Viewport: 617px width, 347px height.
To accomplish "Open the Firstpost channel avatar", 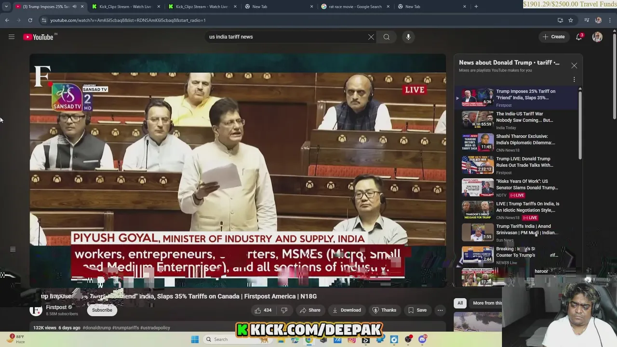I will click(x=36, y=310).
